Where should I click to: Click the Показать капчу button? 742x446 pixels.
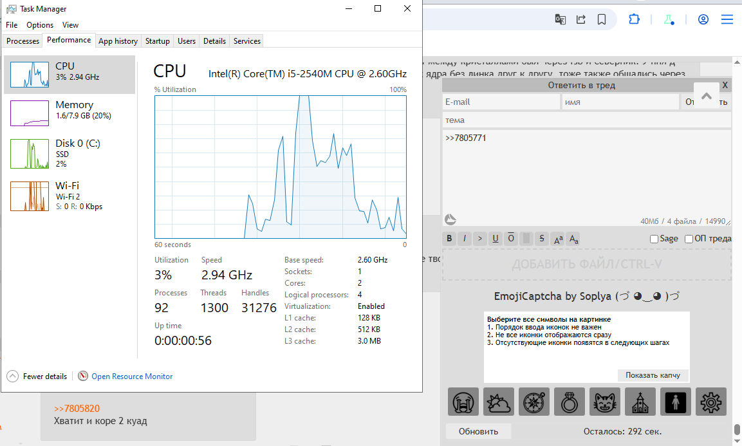pyautogui.click(x=653, y=375)
